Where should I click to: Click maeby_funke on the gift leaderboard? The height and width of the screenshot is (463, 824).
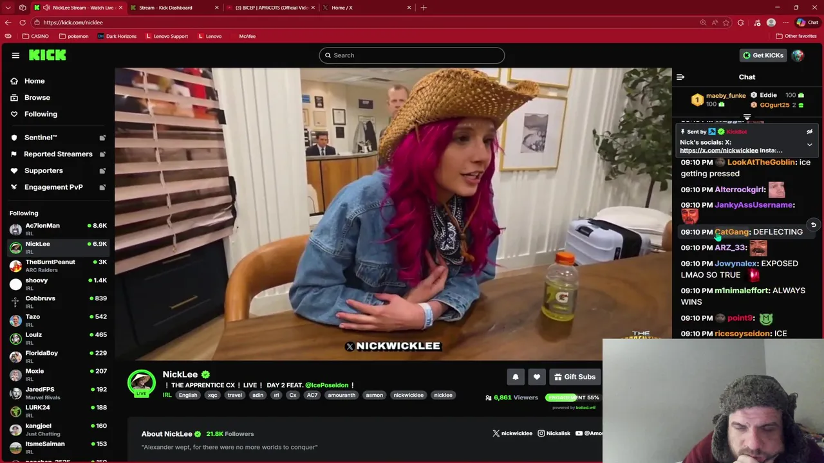tap(726, 95)
